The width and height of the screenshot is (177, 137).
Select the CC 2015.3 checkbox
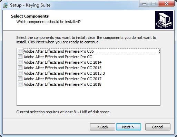click(20, 73)
